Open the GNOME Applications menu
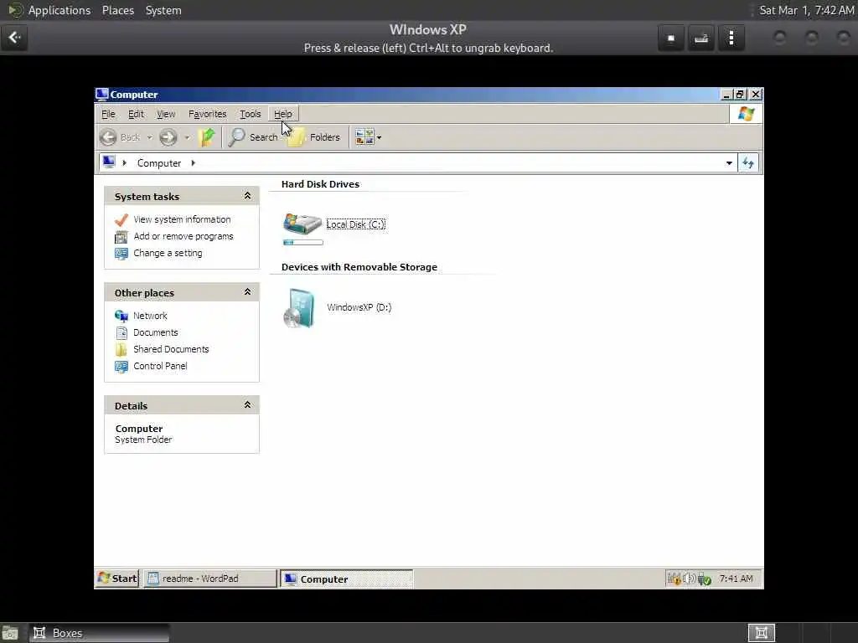858x643 pixels. point(59,10)
